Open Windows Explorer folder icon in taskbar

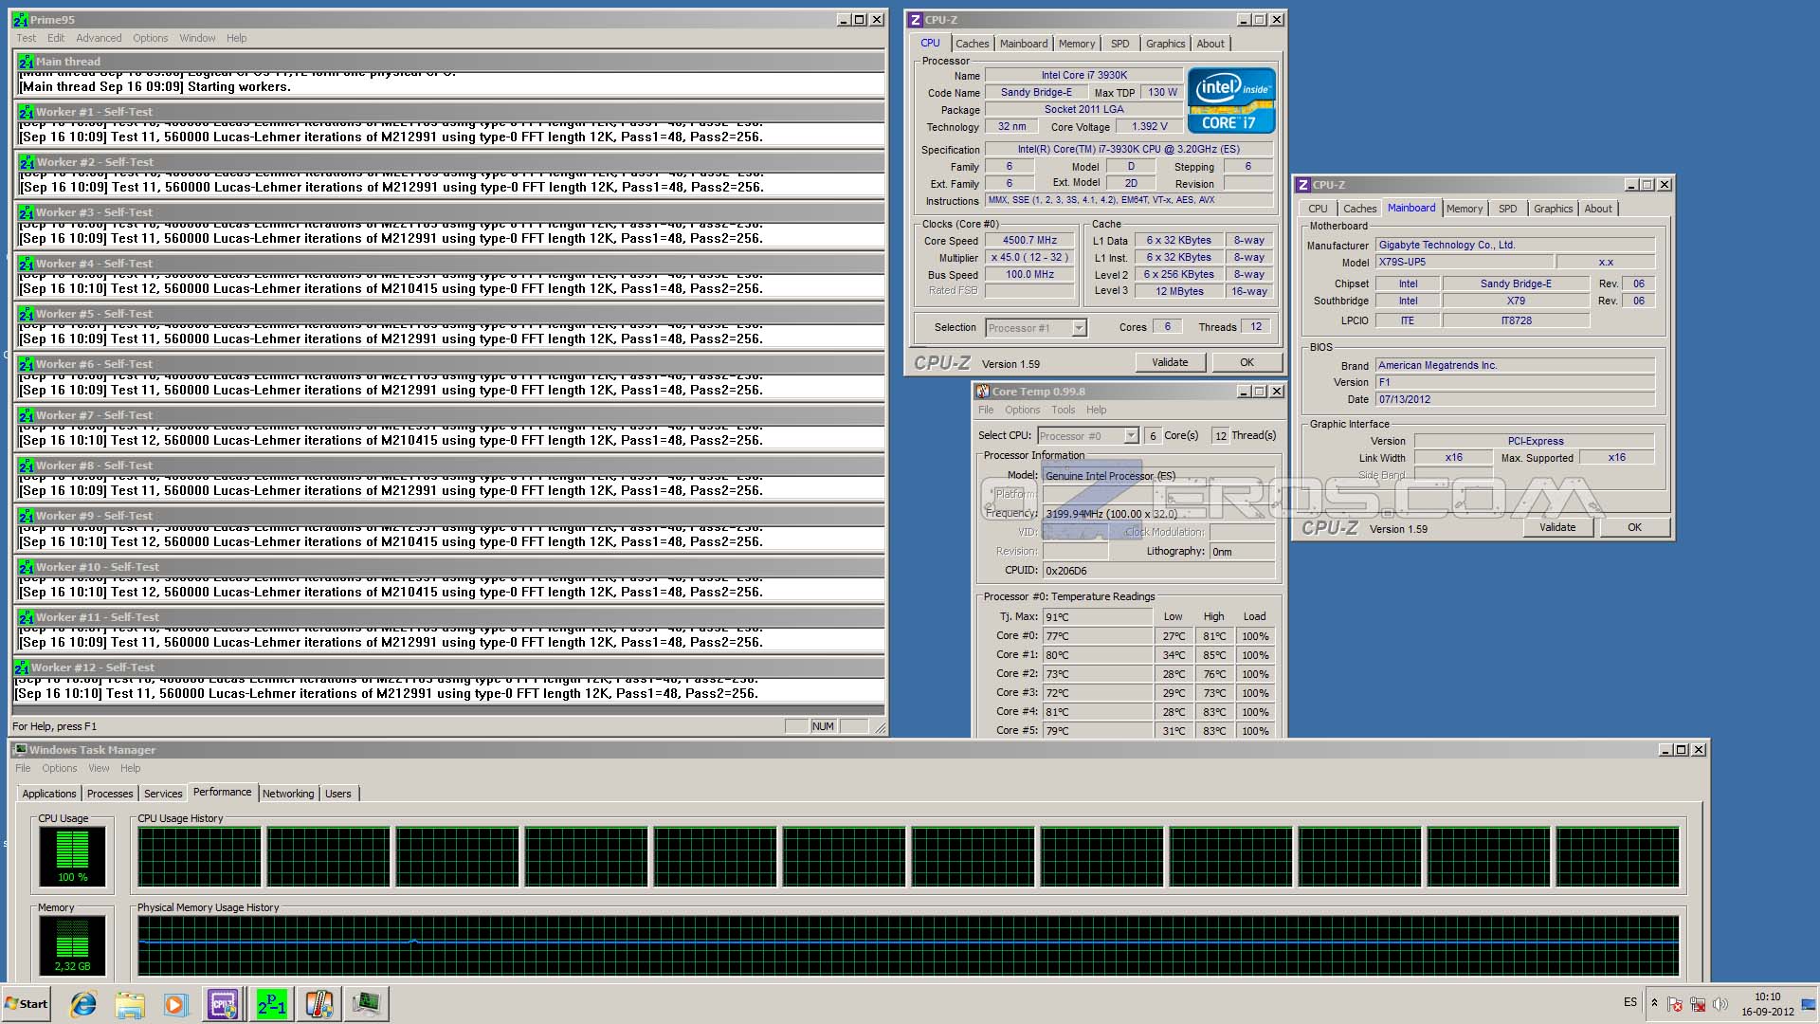[x=130, y=1004]
